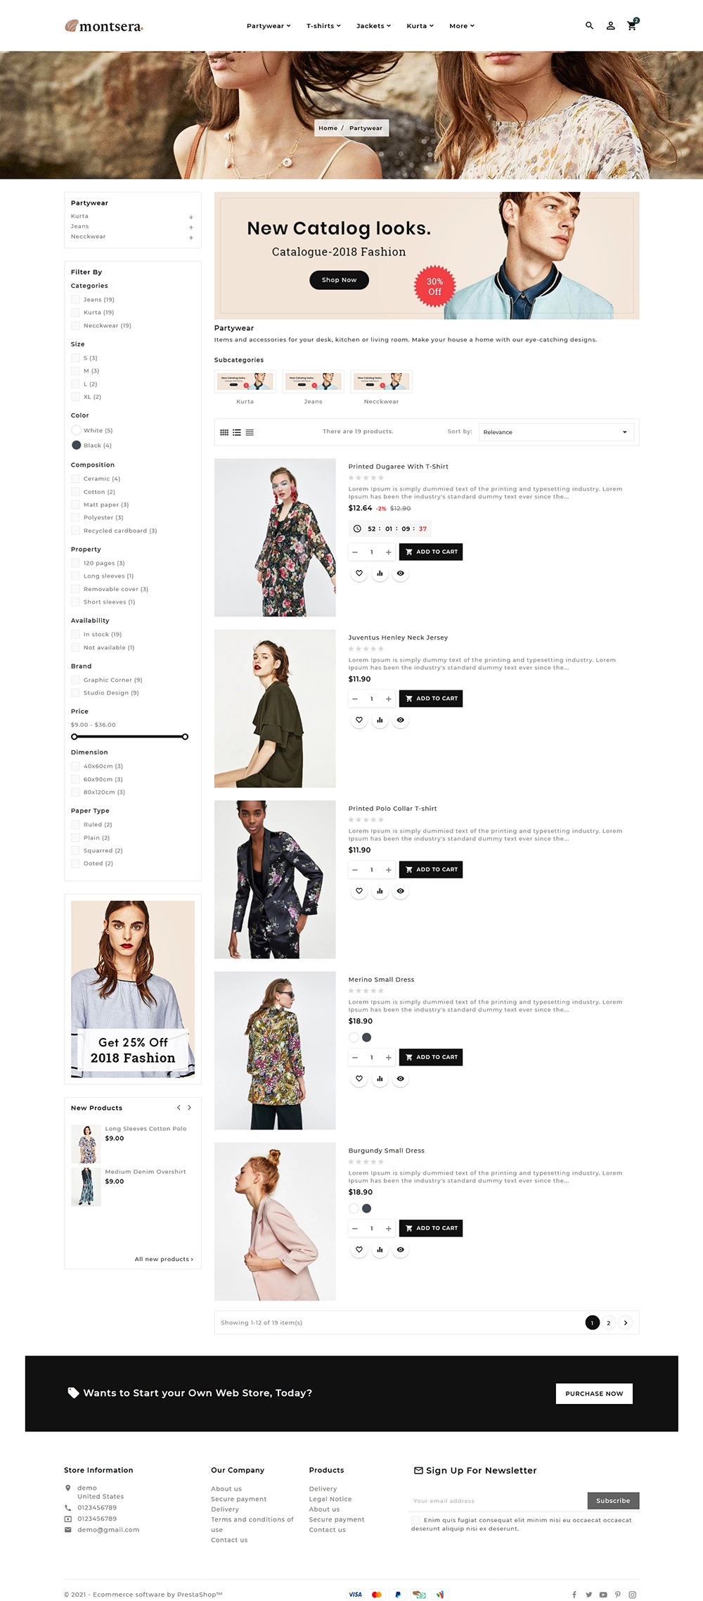Screen dimensions: 703x1601
Task: Open the user account icon
Action: [x=610, y=25]
